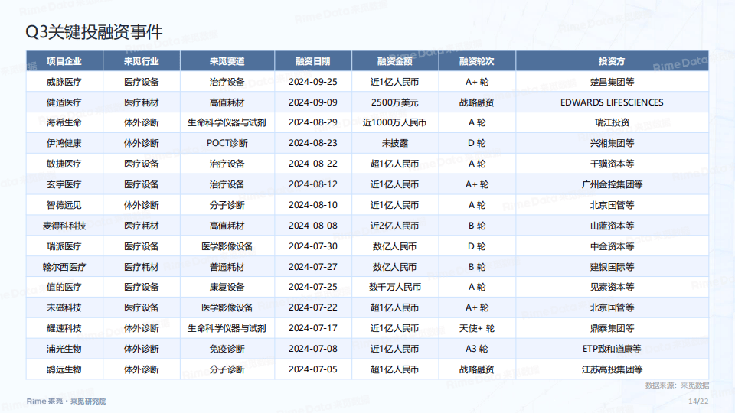Click the 威脉医疗 company cell

(64, 82)
